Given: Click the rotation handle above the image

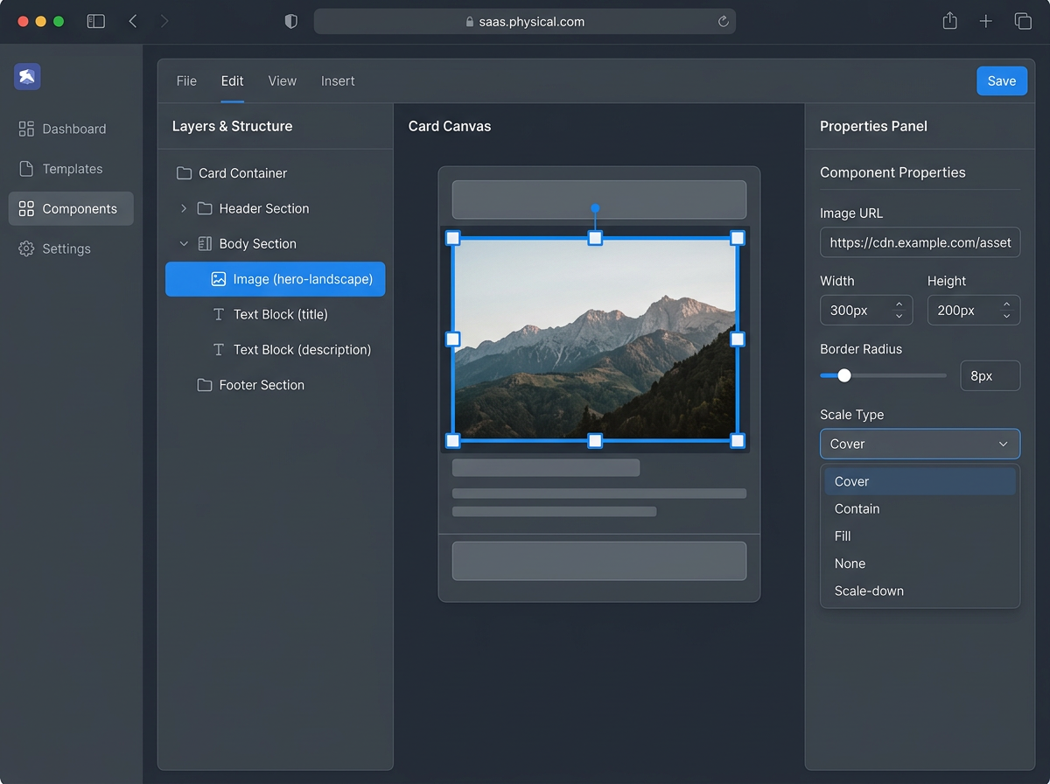Looking at the screenshot, I should click(x=595, y=208).
